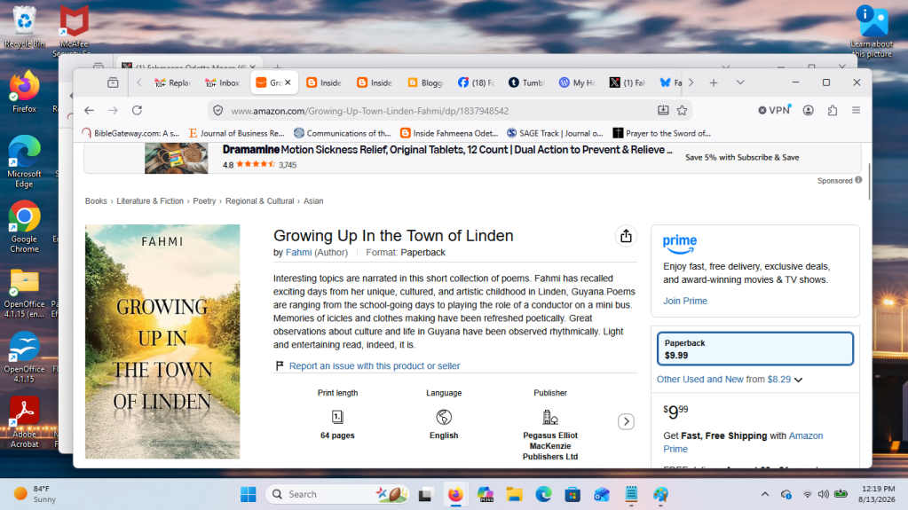Expand Other Used and New offers
The image size is (908, 510).
730,380
